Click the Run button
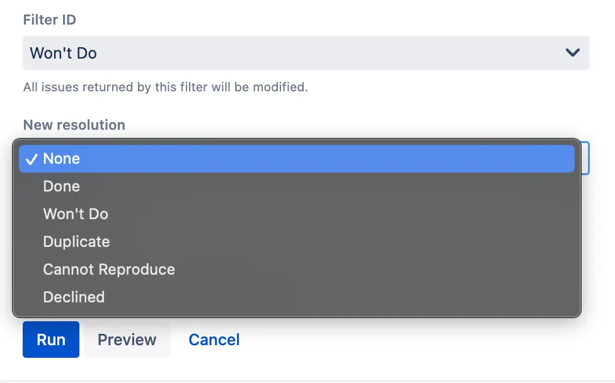 (x=51, y=340)
